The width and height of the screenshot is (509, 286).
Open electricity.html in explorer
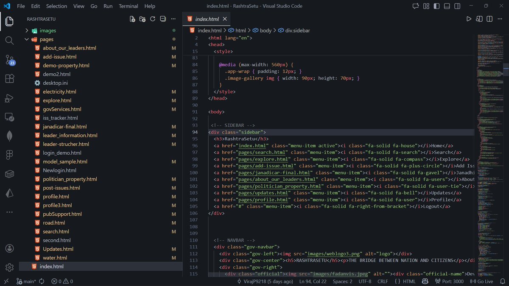click(101, 92)
